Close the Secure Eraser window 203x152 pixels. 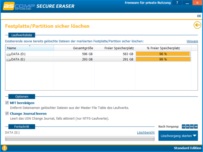coord(197,3)
